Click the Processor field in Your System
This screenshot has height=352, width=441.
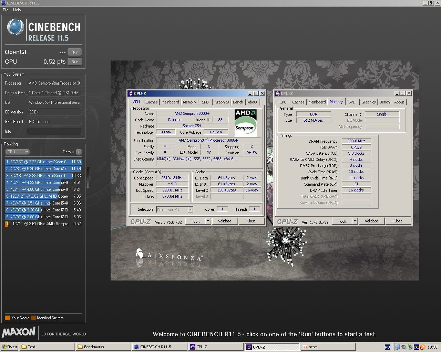pyautogui.click(x=54, y=83)
